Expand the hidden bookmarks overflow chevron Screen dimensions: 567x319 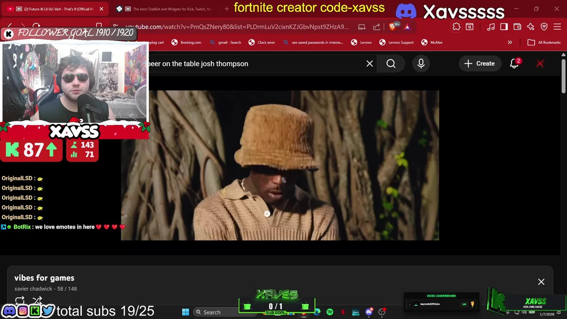click(510, 43)
